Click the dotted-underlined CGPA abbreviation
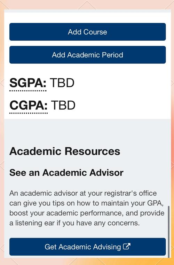 (29, 106)
